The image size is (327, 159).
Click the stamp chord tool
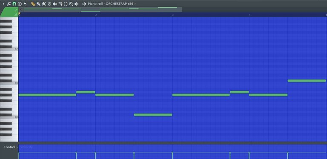20,4
